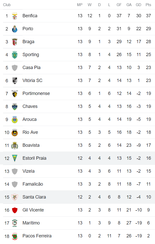Click the Marítimo club crest icon

[15, 223]
